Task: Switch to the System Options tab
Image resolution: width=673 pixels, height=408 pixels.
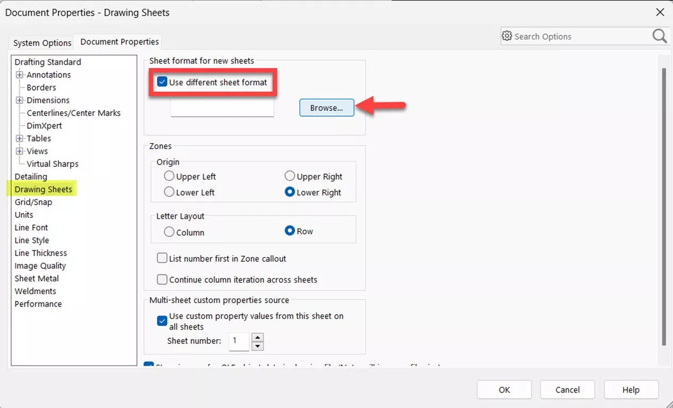Action: click(41, 42)
